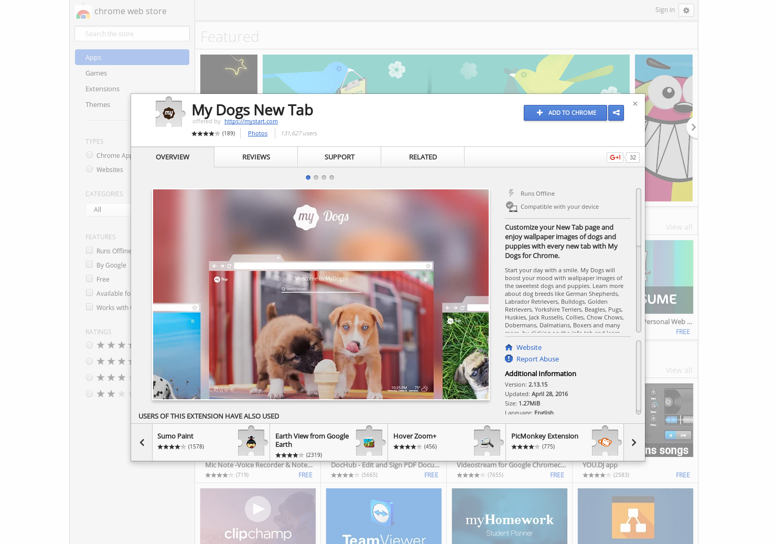Image resolution: width=776 pixels, height=544 pixels.
Task: Select the fourth screenshot dot
Action: [331, 177]
